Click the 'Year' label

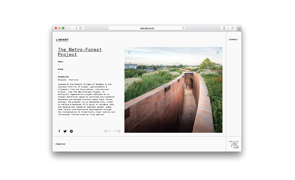coord(61,61)
